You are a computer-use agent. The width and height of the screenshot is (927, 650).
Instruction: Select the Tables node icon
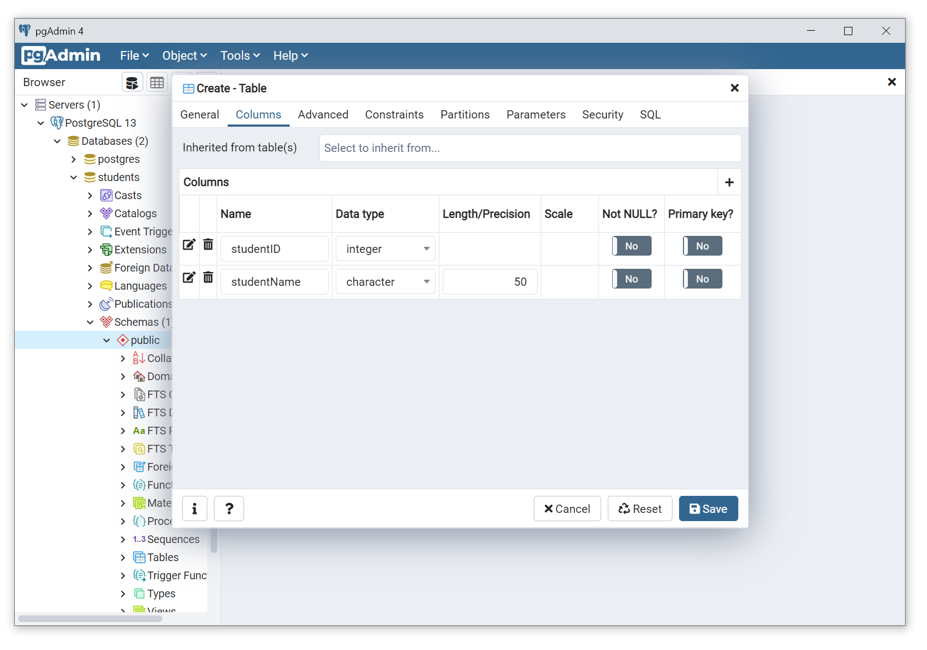click(x=139, y=557)
